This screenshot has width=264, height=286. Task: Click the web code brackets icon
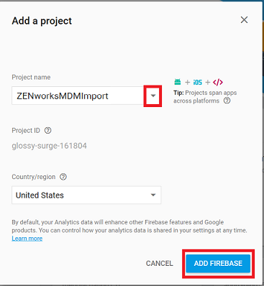point(218,82)
